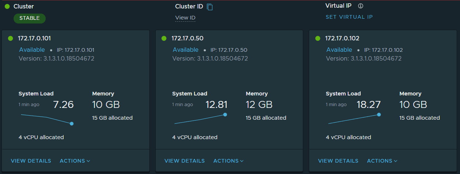Click status dot of node 172.17.0.50
Viewport: 460px width, 174px height.
[x=164, y=38]
